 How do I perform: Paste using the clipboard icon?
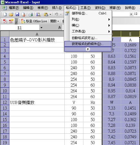click(46, 15)
